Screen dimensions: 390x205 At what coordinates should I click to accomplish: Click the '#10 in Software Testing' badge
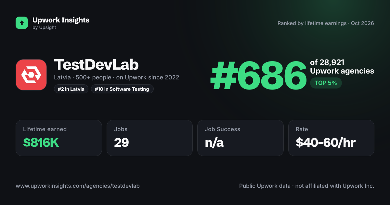coord(122,89)
